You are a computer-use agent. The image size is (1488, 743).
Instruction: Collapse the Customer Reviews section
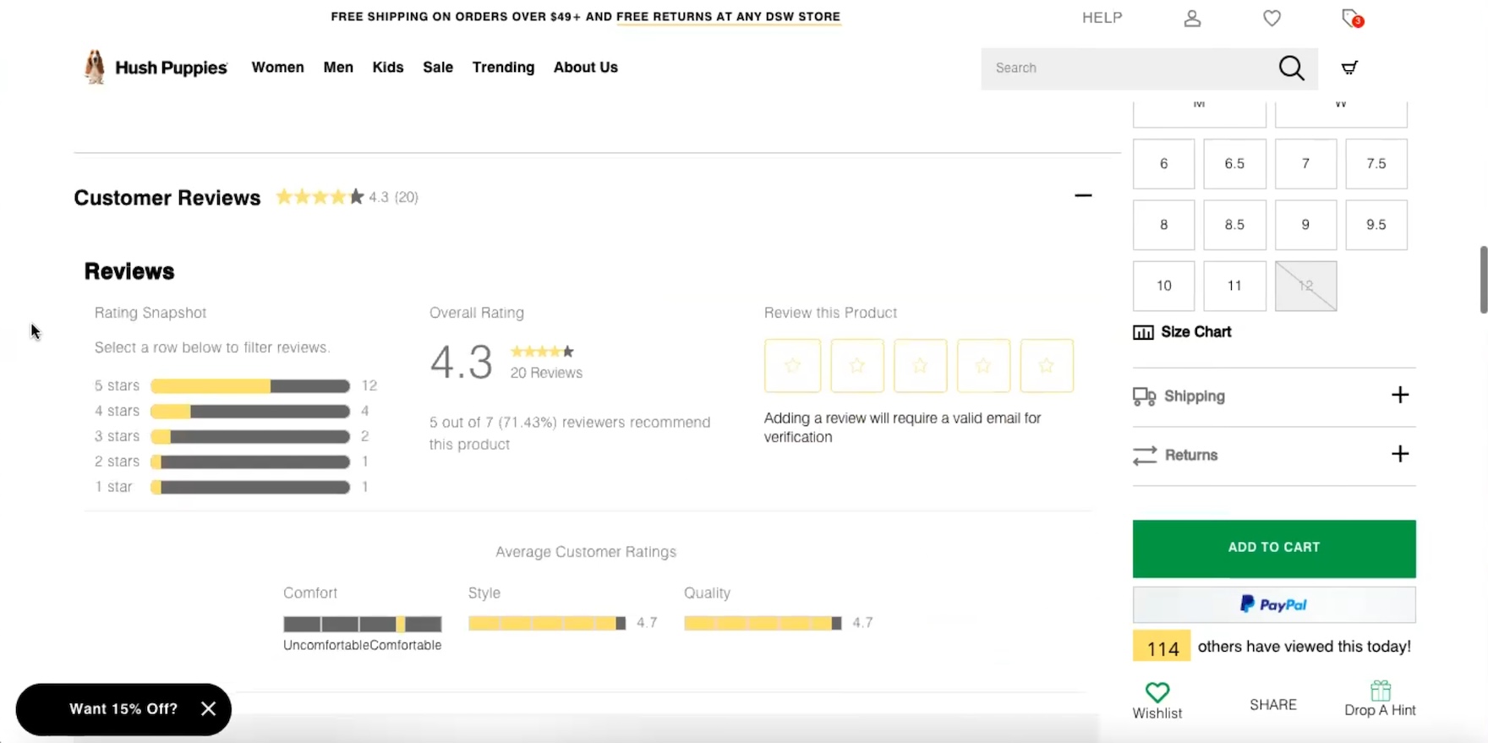(x=1083, y=196)
